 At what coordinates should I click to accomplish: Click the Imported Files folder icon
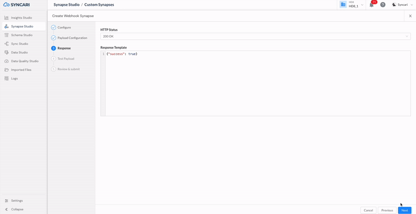point(7,70)
